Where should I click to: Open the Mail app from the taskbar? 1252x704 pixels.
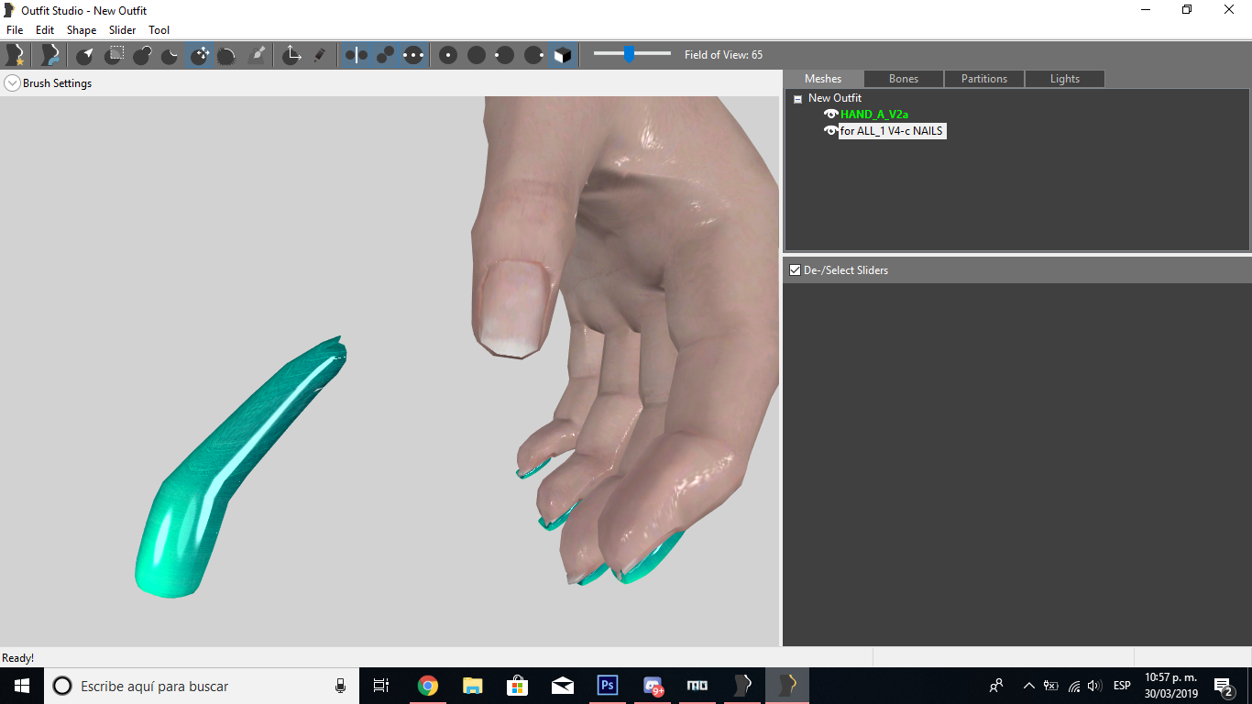coord(562,686)
